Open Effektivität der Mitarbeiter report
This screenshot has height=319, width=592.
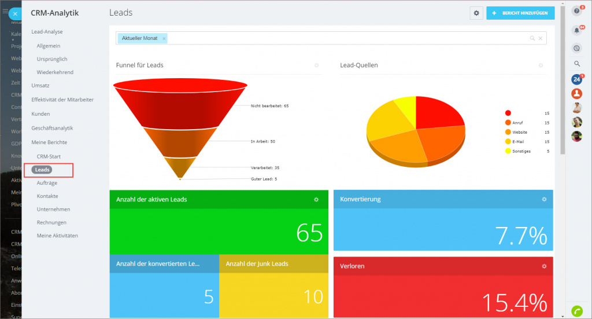point(62,100)
